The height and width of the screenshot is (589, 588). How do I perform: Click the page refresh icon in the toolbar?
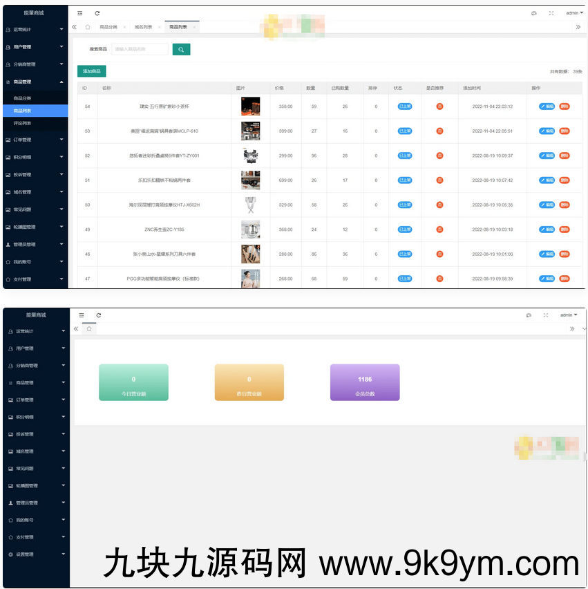point(97,12)
